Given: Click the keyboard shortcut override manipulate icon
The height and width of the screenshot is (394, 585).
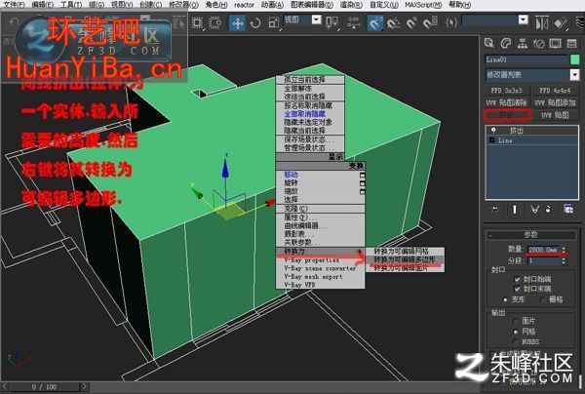Looking at the screenshot, I should point(354,23).
